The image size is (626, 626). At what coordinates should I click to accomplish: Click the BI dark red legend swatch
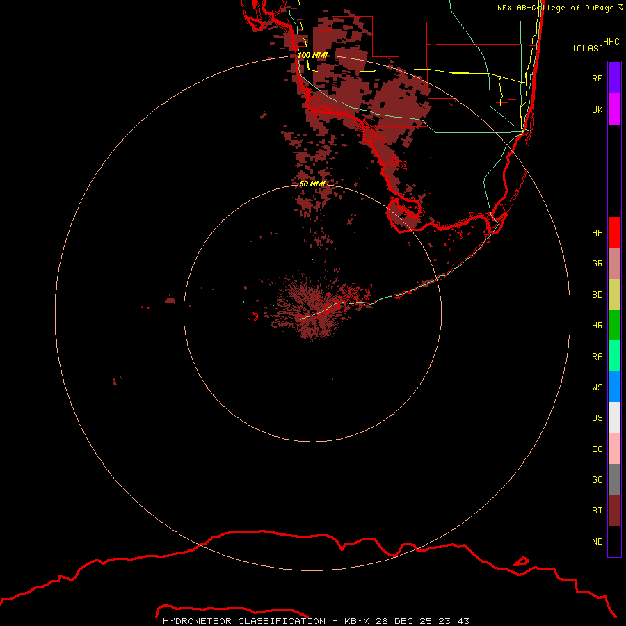point(614,511)
